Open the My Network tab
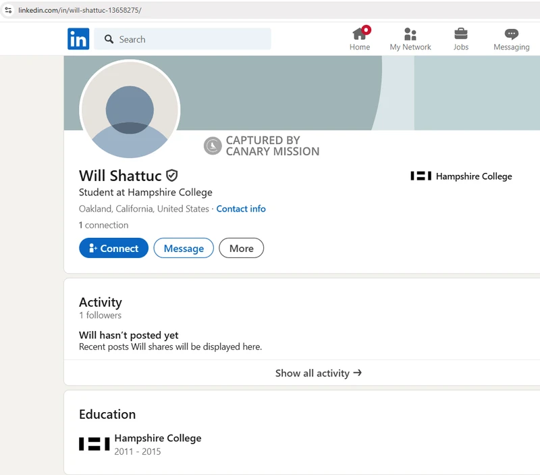540x475 pixels. coord(410,39)
